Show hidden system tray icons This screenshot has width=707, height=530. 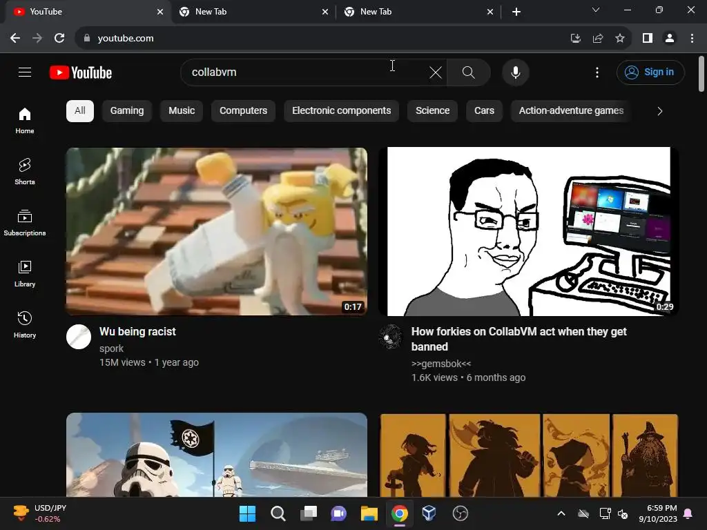coord(561,513)
